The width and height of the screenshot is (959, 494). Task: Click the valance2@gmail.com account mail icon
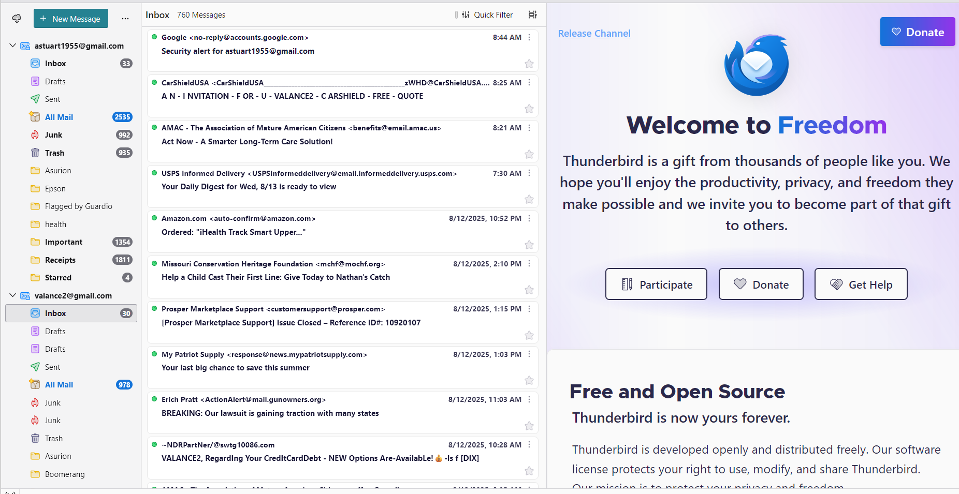pyautogui.click(x=25, y=296)
